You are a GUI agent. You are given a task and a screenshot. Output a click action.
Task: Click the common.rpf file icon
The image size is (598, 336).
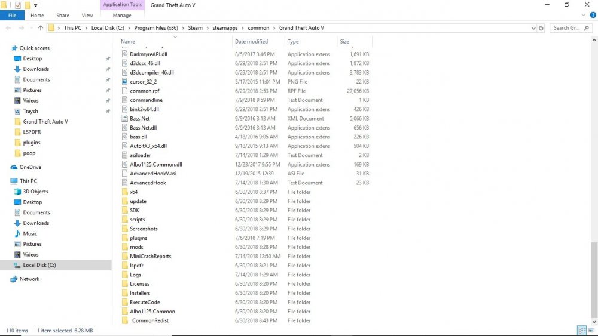pos(124,91)
